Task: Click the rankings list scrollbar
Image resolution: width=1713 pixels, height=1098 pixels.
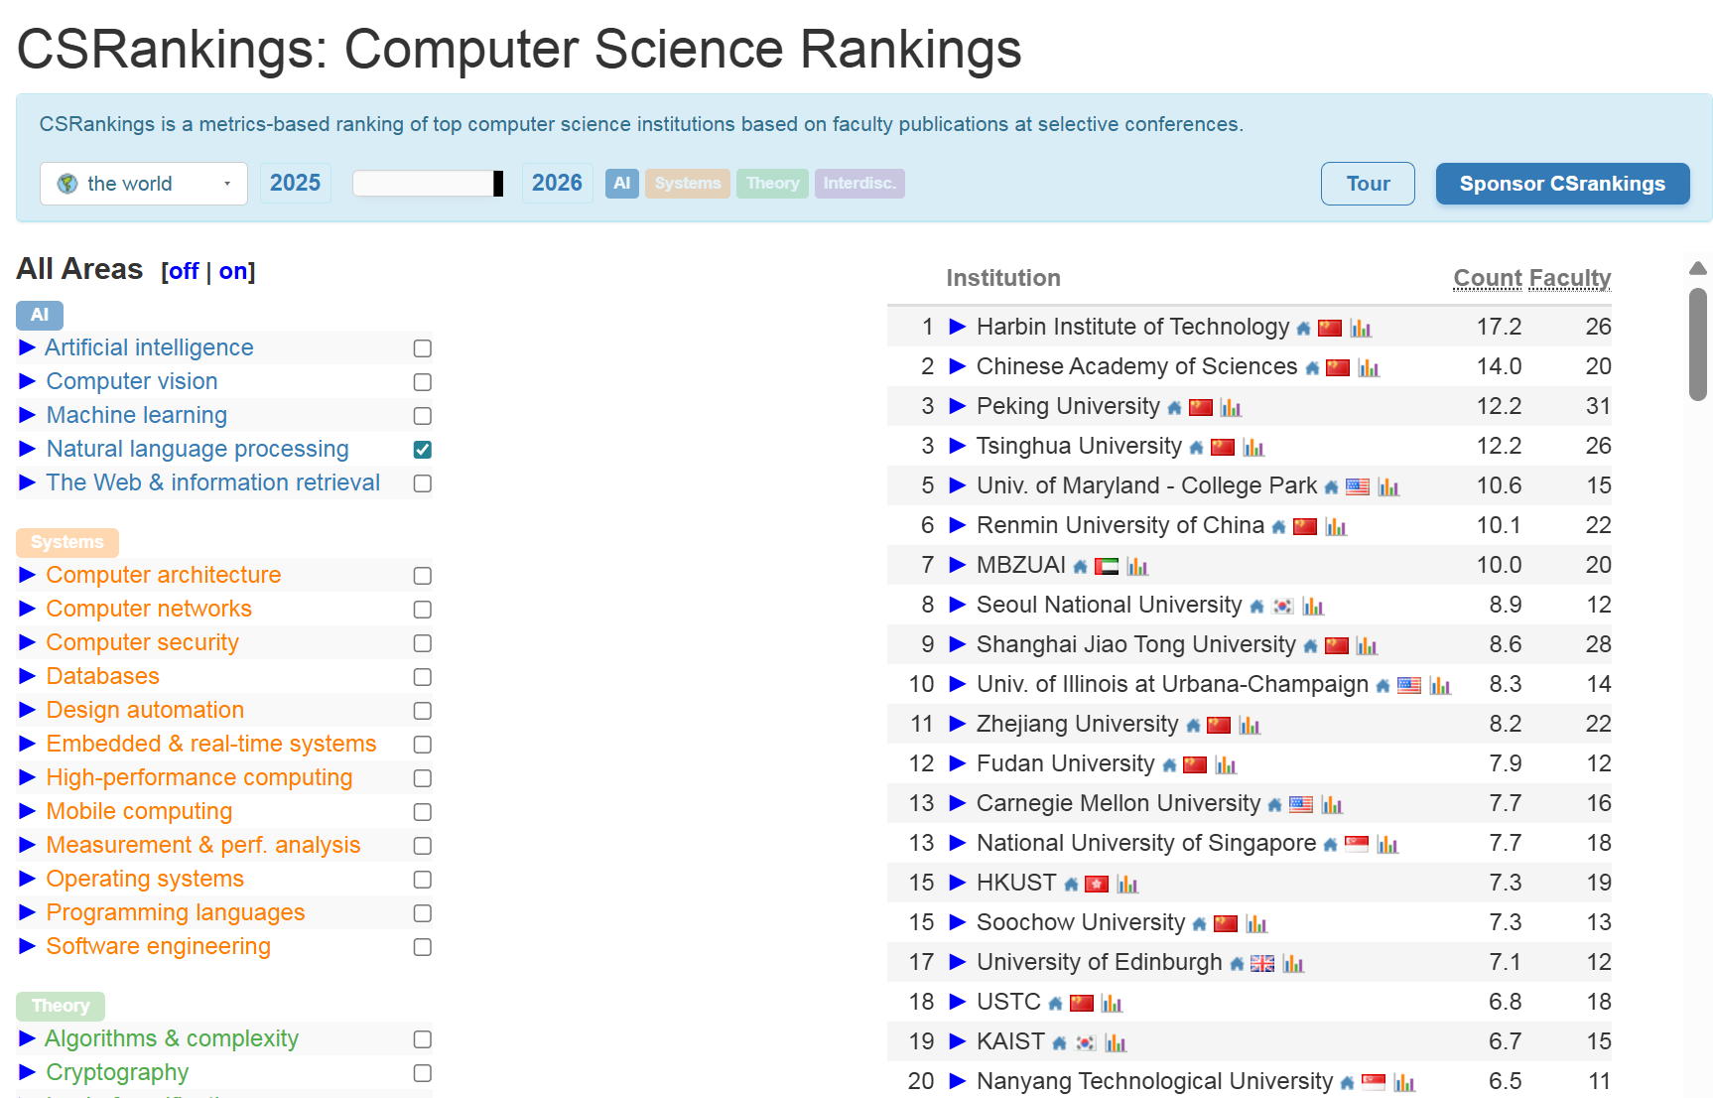Action: click(1698, 343)
